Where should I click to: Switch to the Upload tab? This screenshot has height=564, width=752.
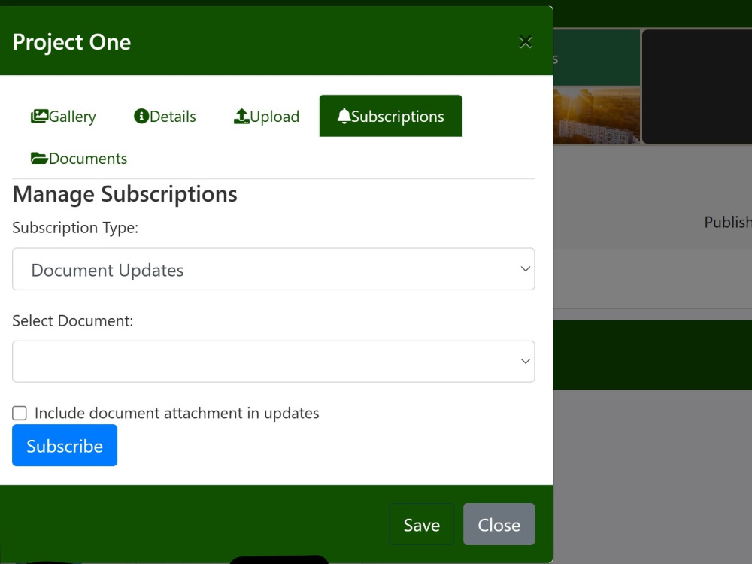[x=265, y=116]
